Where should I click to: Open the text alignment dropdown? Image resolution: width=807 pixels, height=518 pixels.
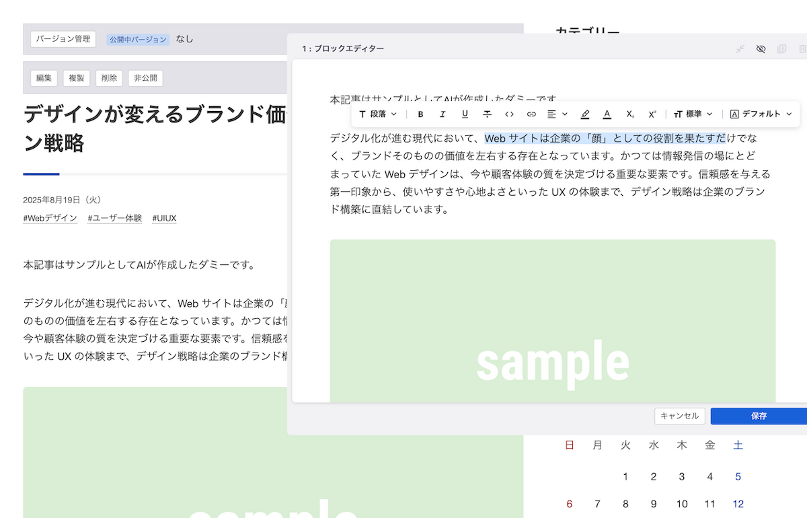click(x=557, y=114)
